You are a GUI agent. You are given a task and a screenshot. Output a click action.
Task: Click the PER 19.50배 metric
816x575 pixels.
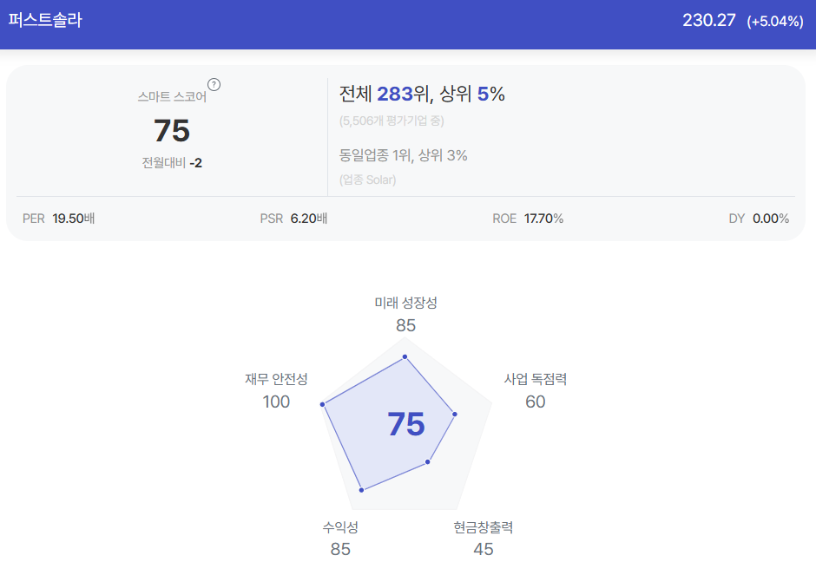[59, 219]
